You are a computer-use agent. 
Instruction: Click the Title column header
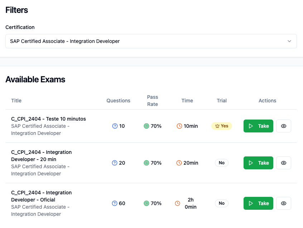tap(16, 101)
